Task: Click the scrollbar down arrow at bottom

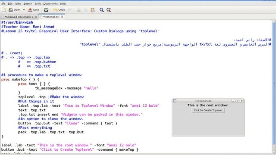Action: click(274, 152)
